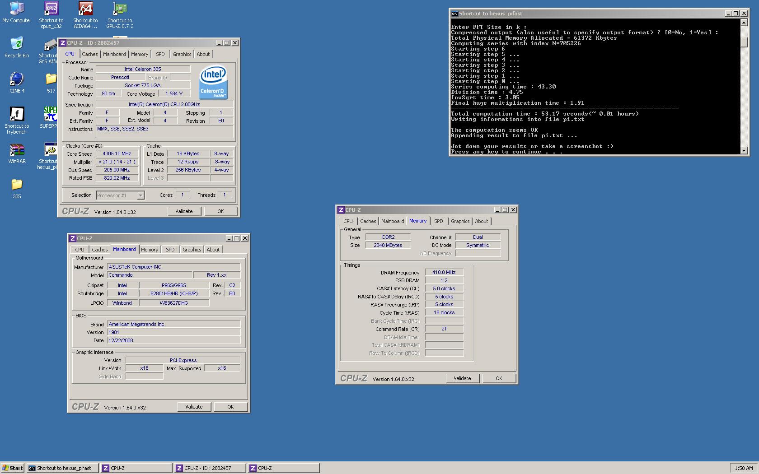Click Core Speed value 4305.10 MHz
This screenshot has width=759, height=474.
click(x=117, y=154)
